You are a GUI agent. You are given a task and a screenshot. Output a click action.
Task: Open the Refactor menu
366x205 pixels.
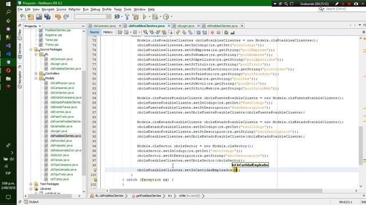tap(74, 9)
